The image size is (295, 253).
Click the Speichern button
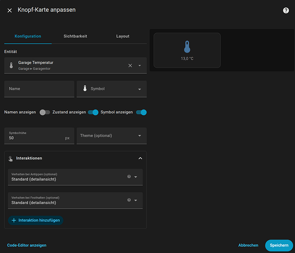[279, 245]
